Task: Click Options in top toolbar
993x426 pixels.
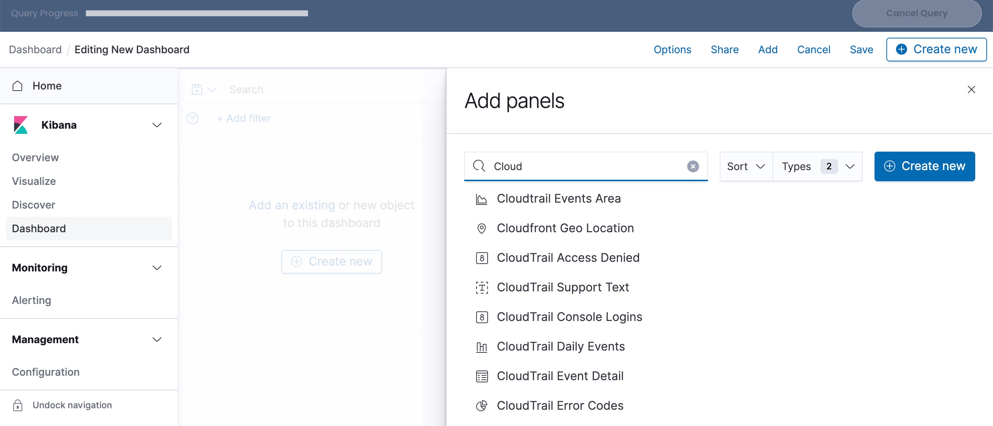Action: (672, 49)
